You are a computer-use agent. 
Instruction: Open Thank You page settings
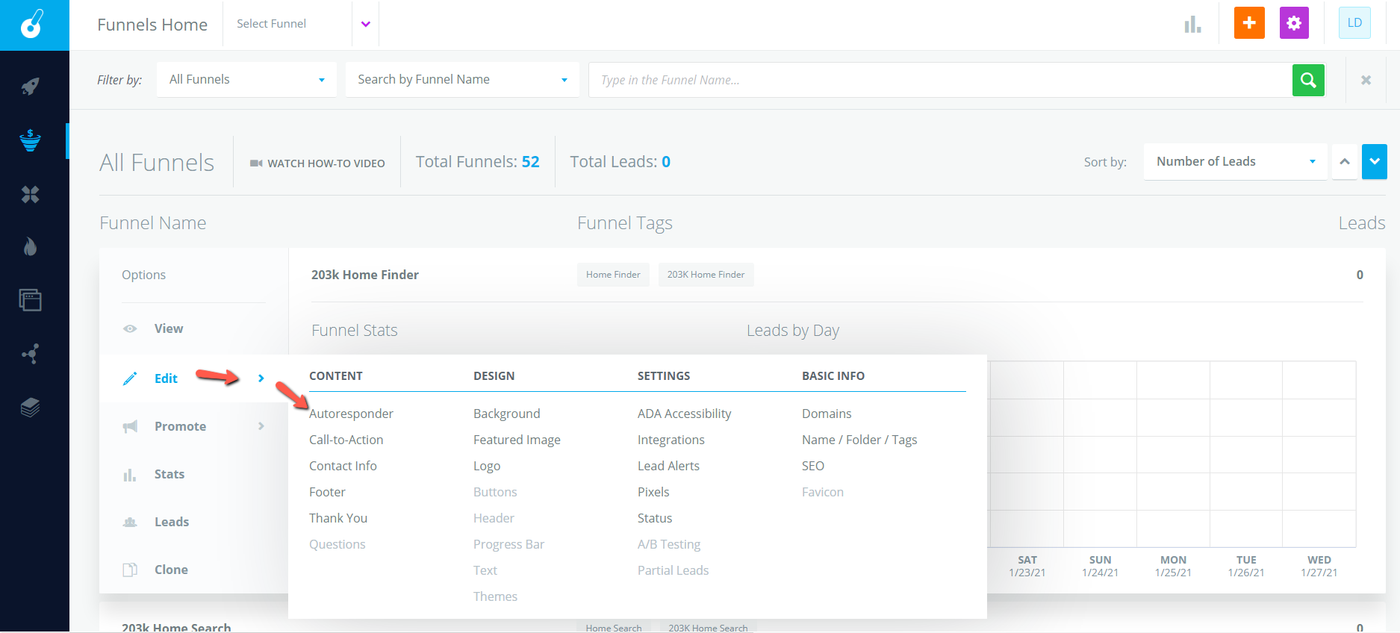click(338, 518)
